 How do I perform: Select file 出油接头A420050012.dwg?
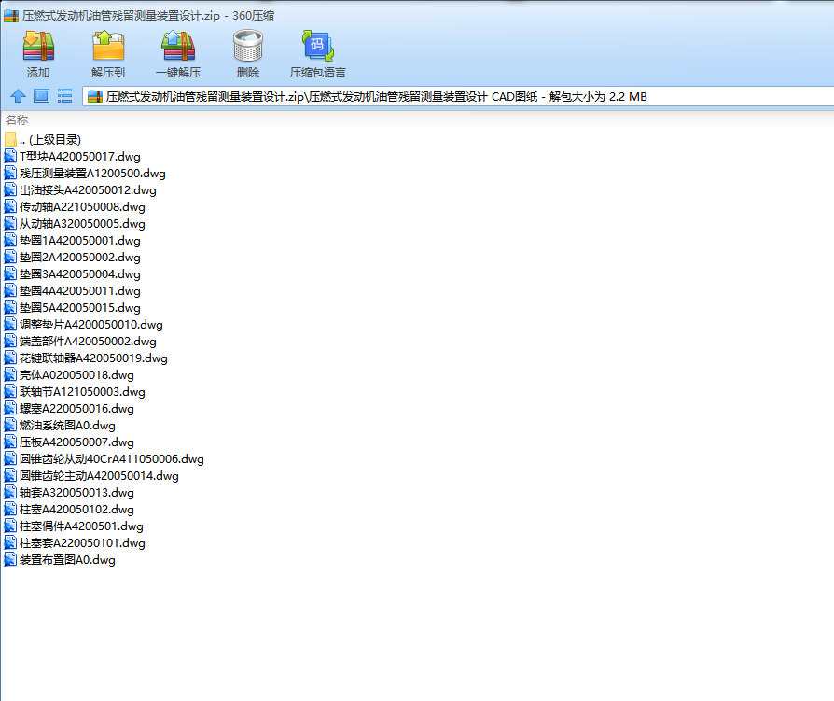[x=80, y=190]
